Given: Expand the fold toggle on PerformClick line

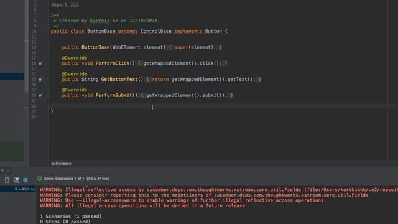Looking at the screenshot, I should 49,63.
